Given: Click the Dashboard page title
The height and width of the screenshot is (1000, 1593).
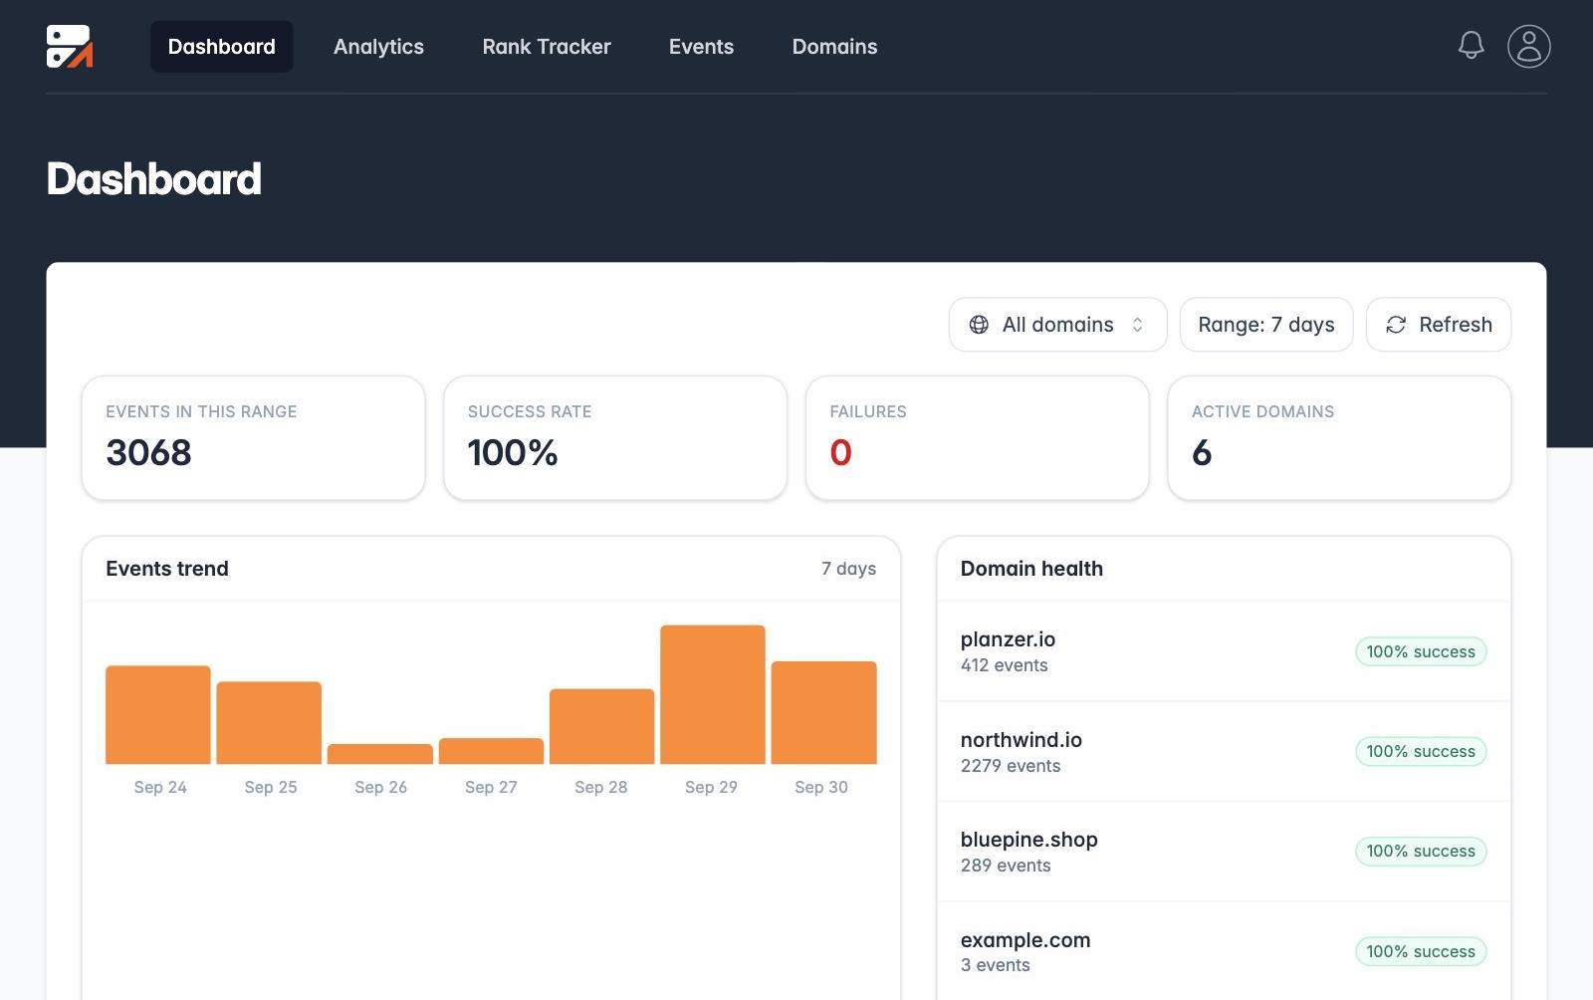Looking at the screenshot, I should [154, 179].
